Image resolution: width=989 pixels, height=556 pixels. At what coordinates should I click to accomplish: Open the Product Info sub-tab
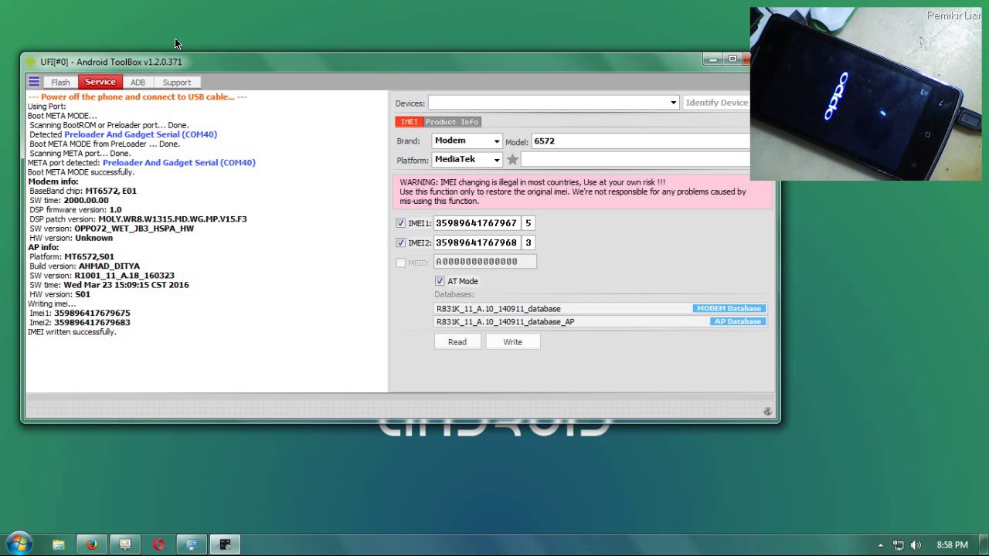[x=452, y=122]
